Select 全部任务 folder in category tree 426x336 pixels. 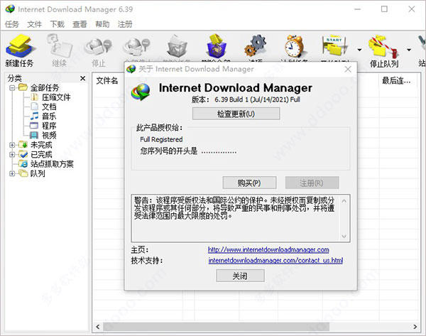[45, 88]
